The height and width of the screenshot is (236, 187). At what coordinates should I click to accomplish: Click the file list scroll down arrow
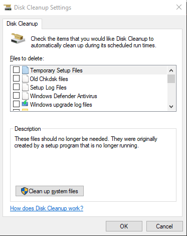171,107
